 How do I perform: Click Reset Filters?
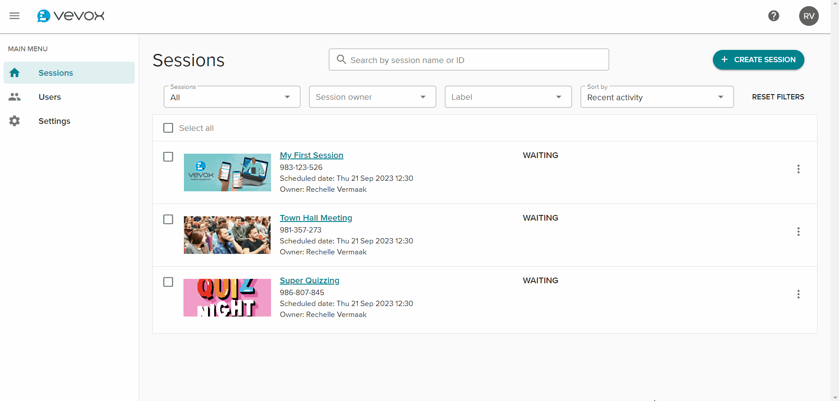778,97
